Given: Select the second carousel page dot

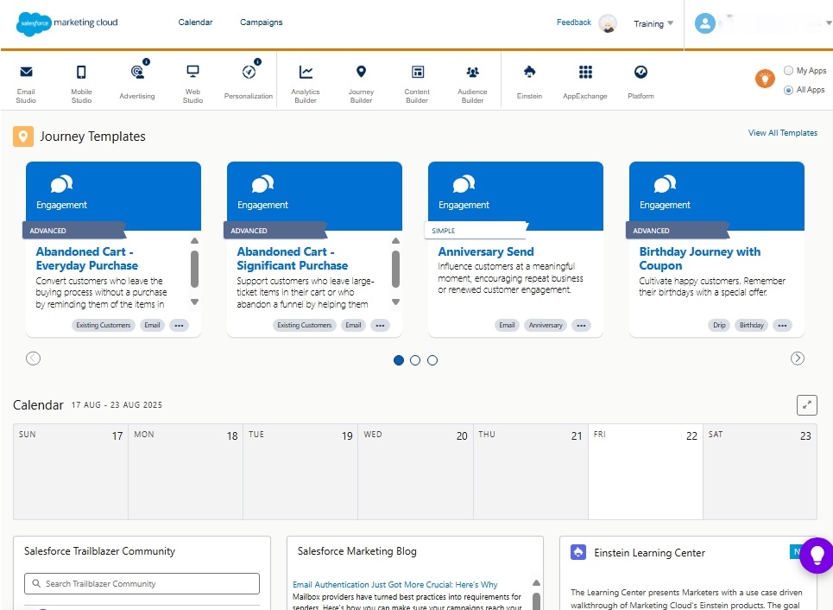Looking at the screenshot, I should coord(415,360).
